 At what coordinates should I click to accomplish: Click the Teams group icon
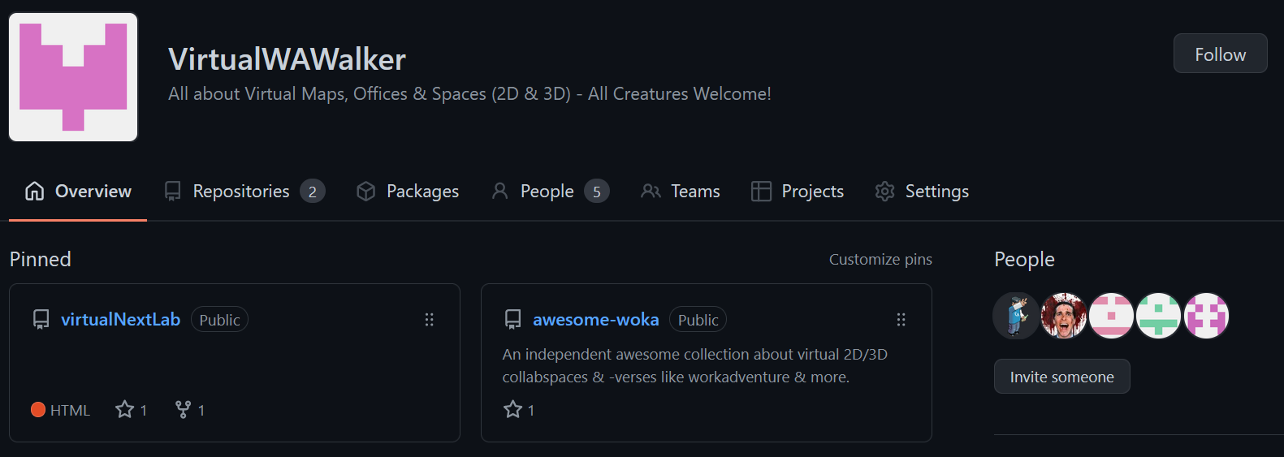tap(651, 192)
